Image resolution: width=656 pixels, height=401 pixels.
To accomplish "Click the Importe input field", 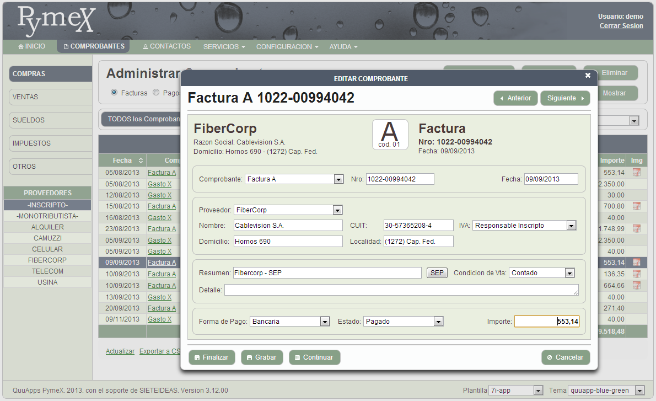I will coord(546,322).
